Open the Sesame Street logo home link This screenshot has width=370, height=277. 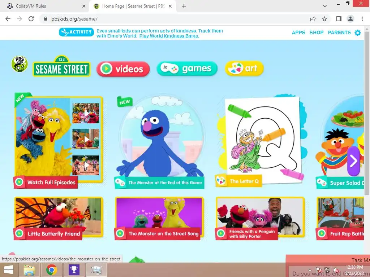point(61,66)
